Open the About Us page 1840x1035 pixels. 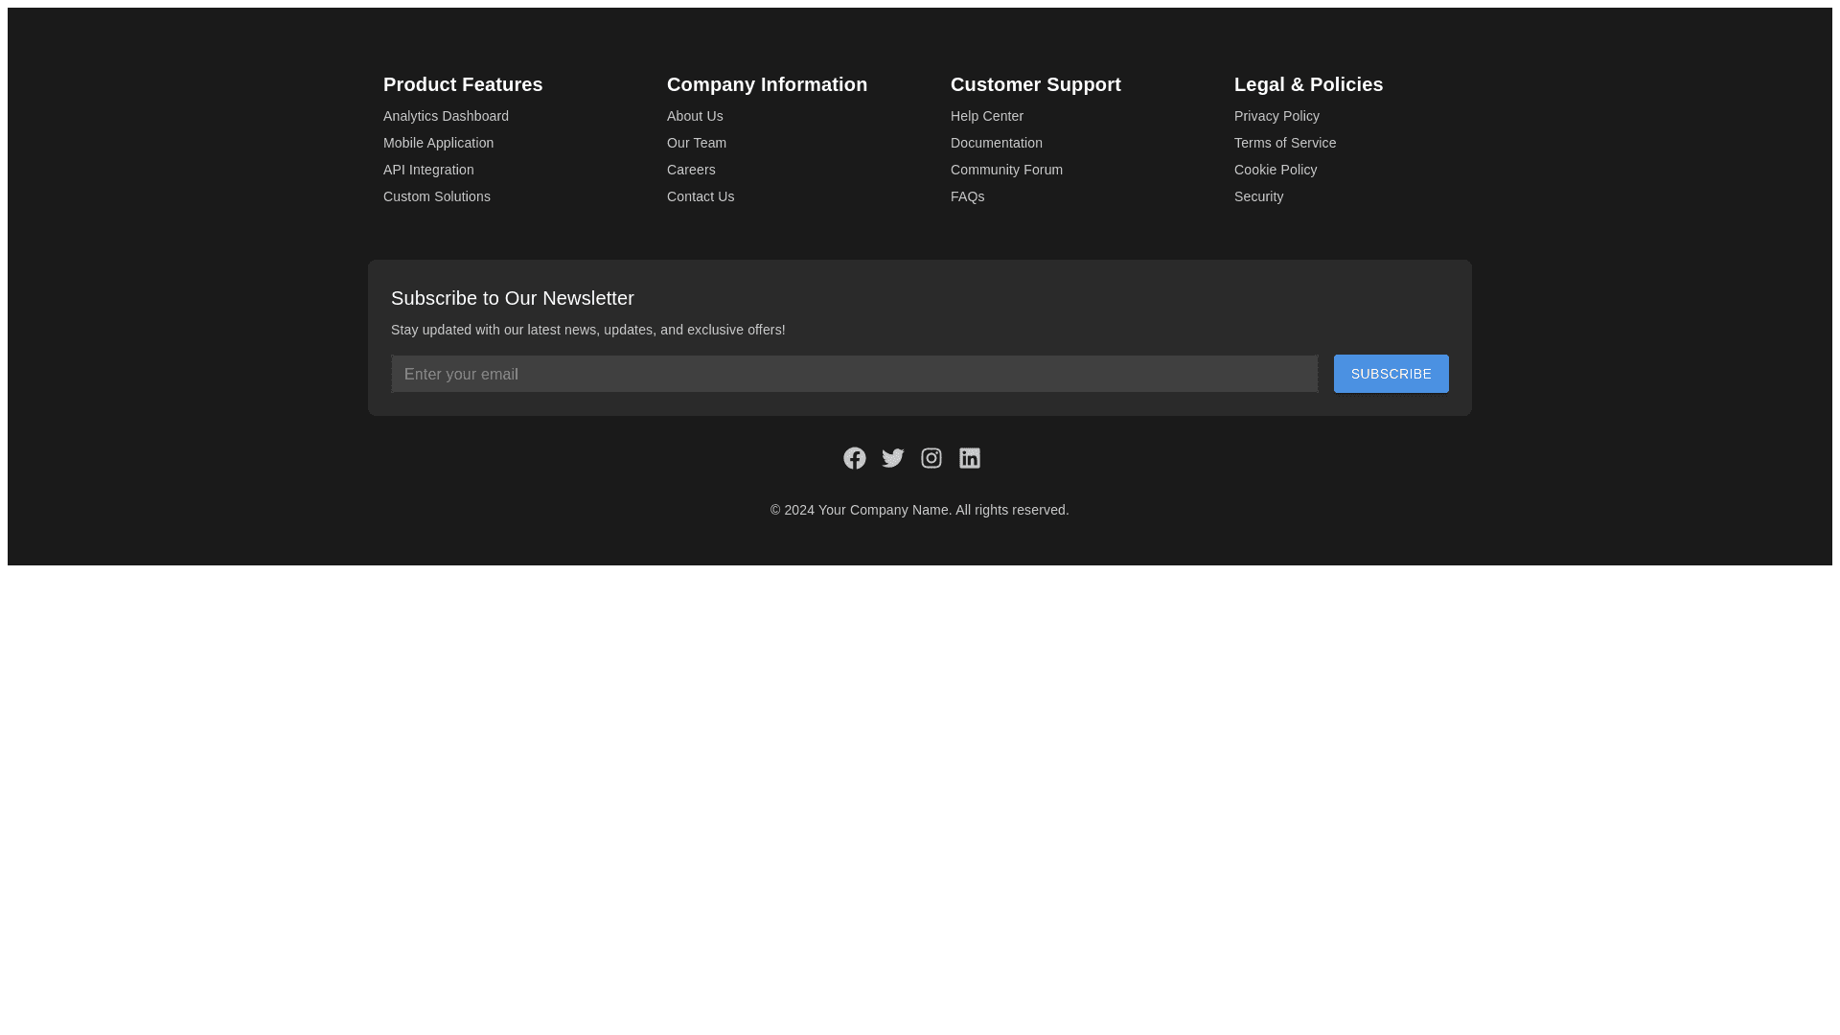click(695, 116)
